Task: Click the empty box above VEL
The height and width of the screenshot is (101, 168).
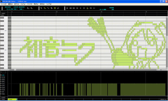Action: [4, 72]
